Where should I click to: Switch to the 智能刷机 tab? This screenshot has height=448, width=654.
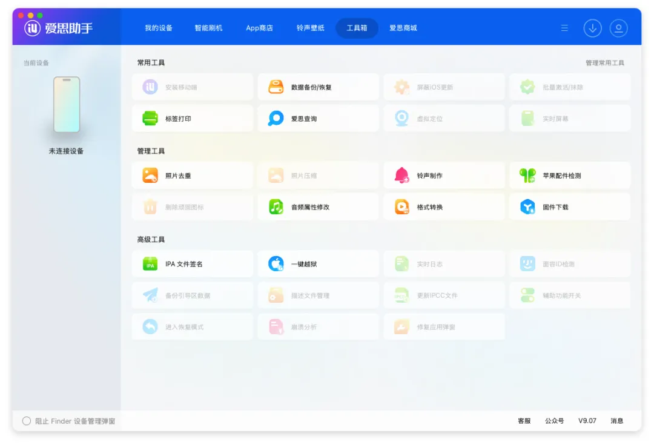208,28
